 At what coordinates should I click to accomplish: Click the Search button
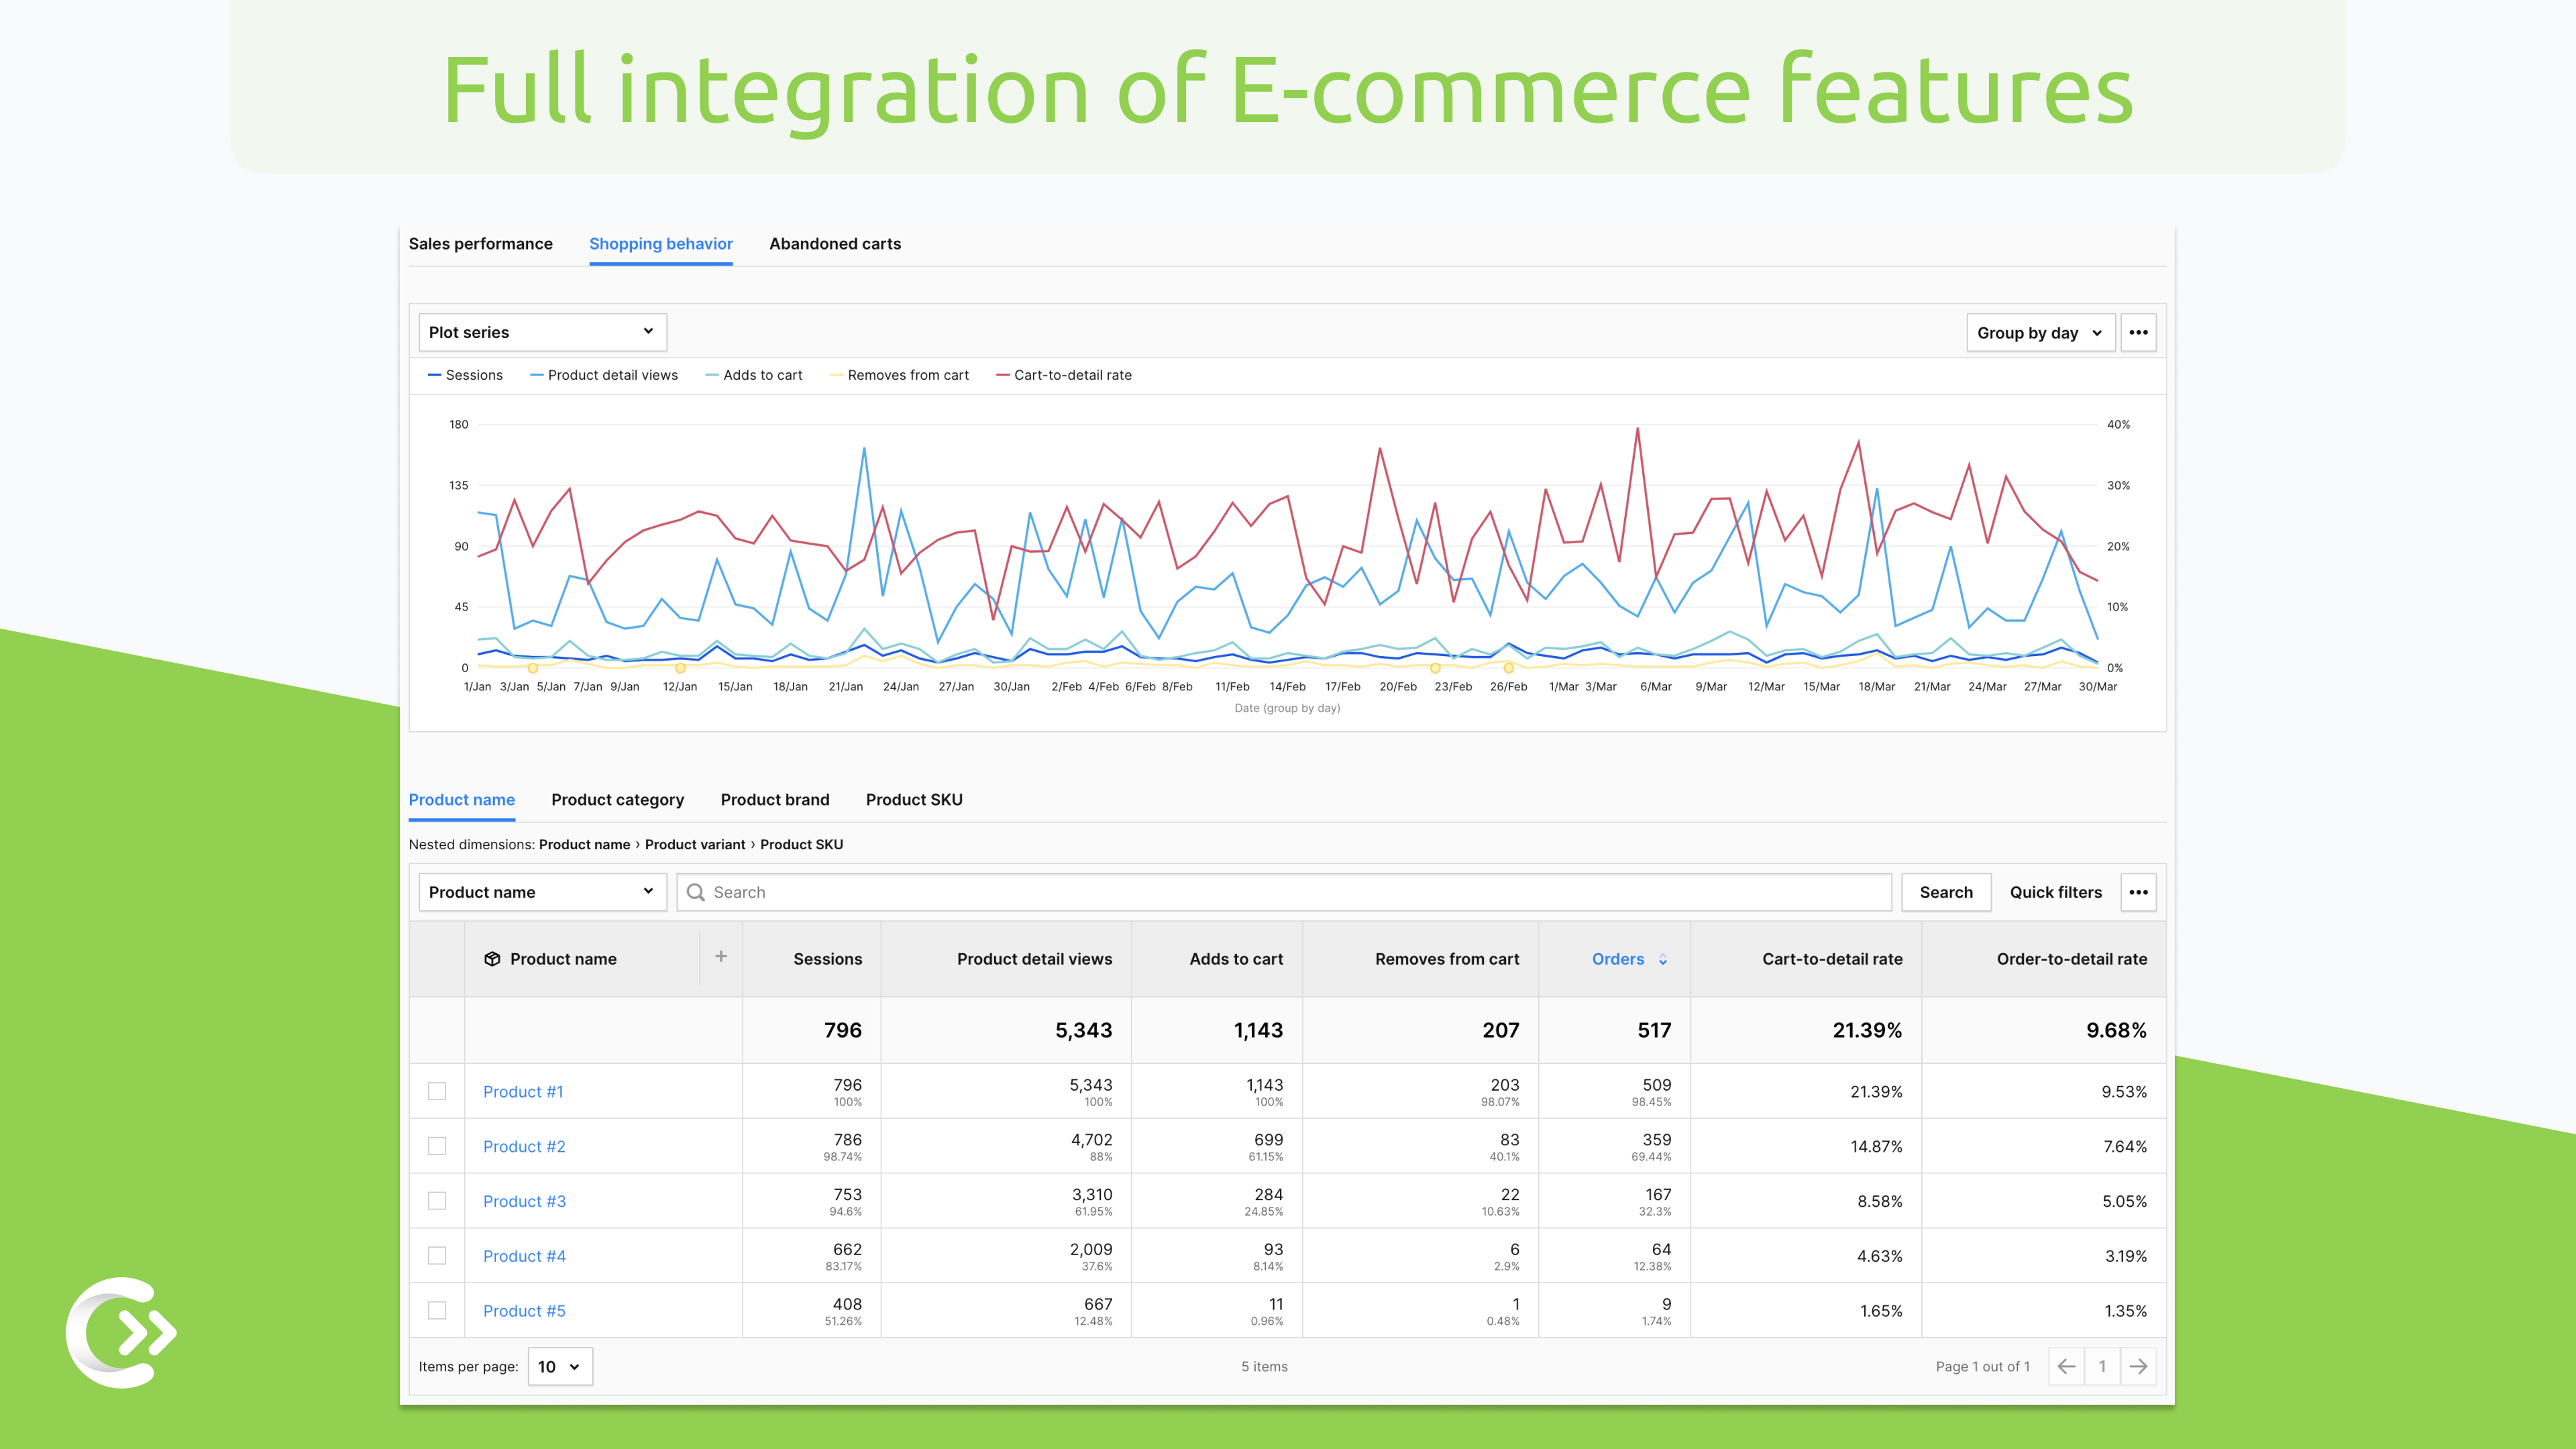click(1946, 892)
